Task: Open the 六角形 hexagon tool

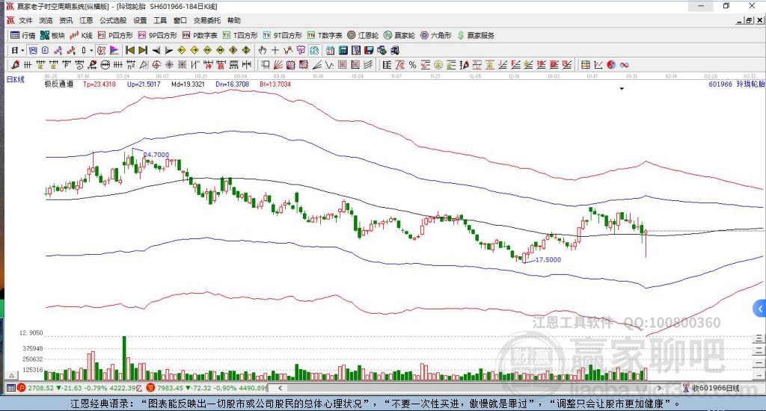Action: pos(436,35)
